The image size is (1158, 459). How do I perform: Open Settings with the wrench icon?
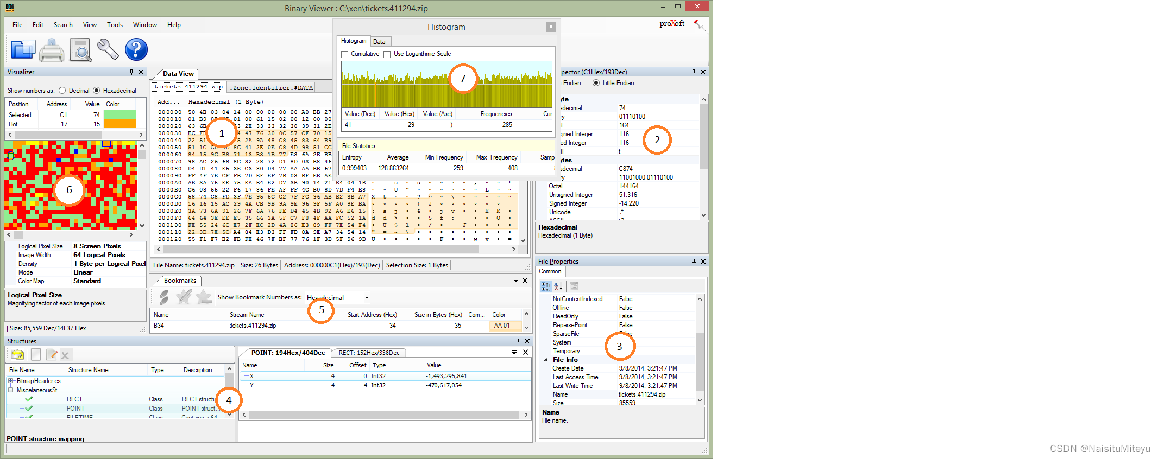[x=108, y=49]
